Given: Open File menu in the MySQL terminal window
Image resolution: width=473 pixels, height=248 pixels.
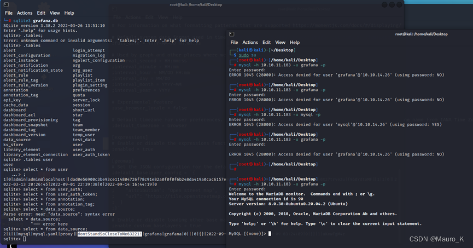Looking at the screenshot, I should [x=234, y=43].
